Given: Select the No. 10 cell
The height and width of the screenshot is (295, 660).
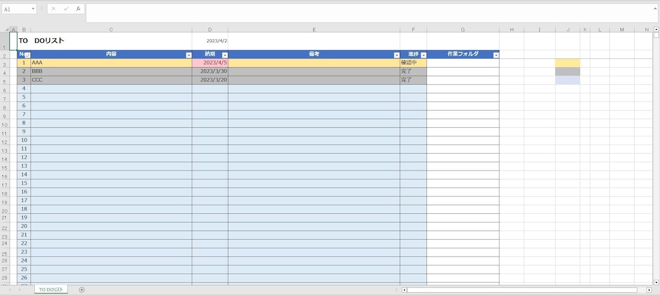Looking at the screenshot, I should (24, 140).
